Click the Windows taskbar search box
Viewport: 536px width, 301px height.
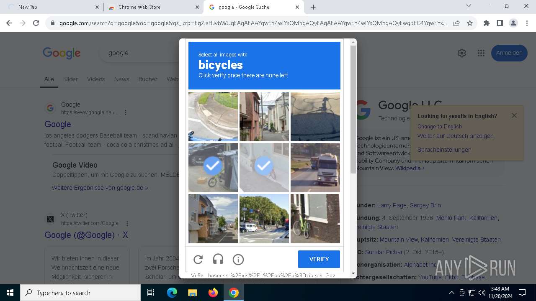coord(80,293)
